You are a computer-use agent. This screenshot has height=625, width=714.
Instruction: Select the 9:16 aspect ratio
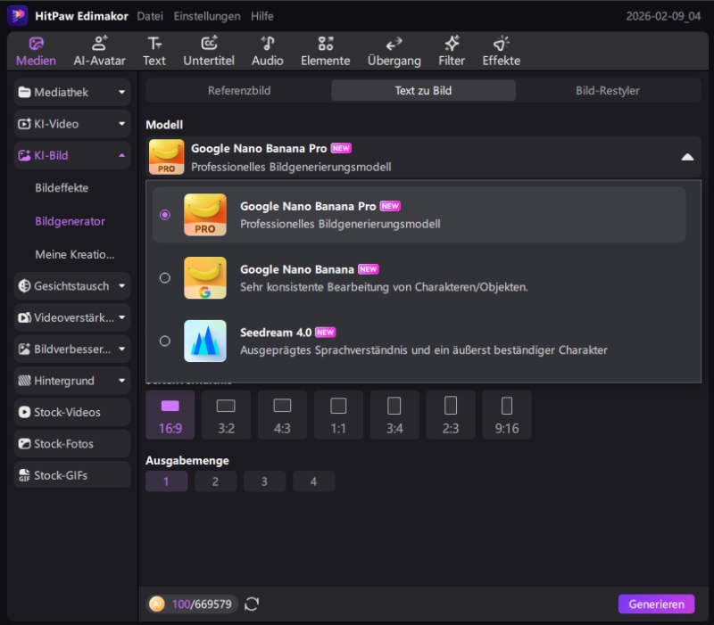[507, 415]
